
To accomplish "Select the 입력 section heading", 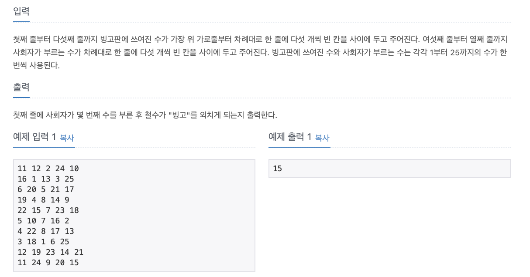I will coord(21,11).
